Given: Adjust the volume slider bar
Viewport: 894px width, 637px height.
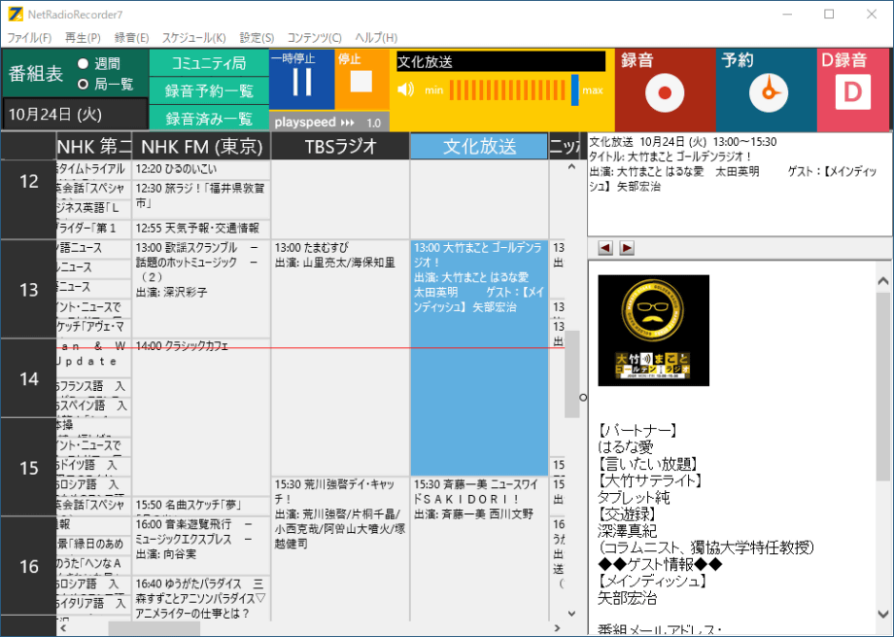Looking at the screenshot, I should [x=513, y=90].
